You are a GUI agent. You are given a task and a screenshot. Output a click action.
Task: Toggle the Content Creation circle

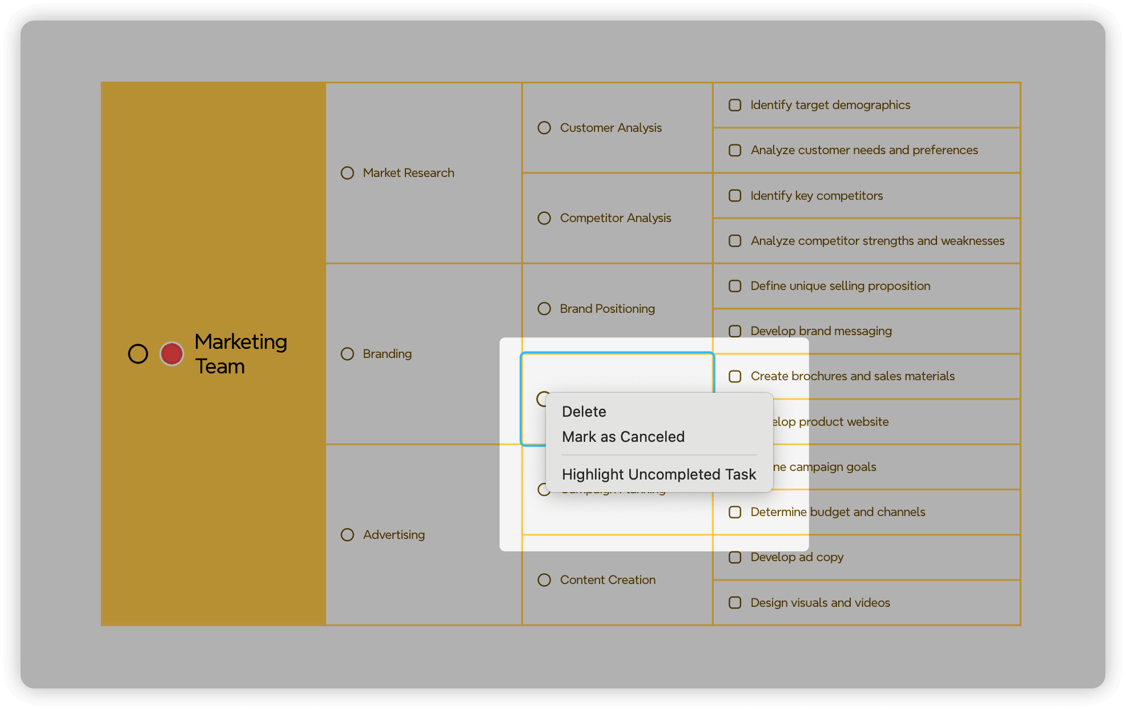click(x=544, y=580)
